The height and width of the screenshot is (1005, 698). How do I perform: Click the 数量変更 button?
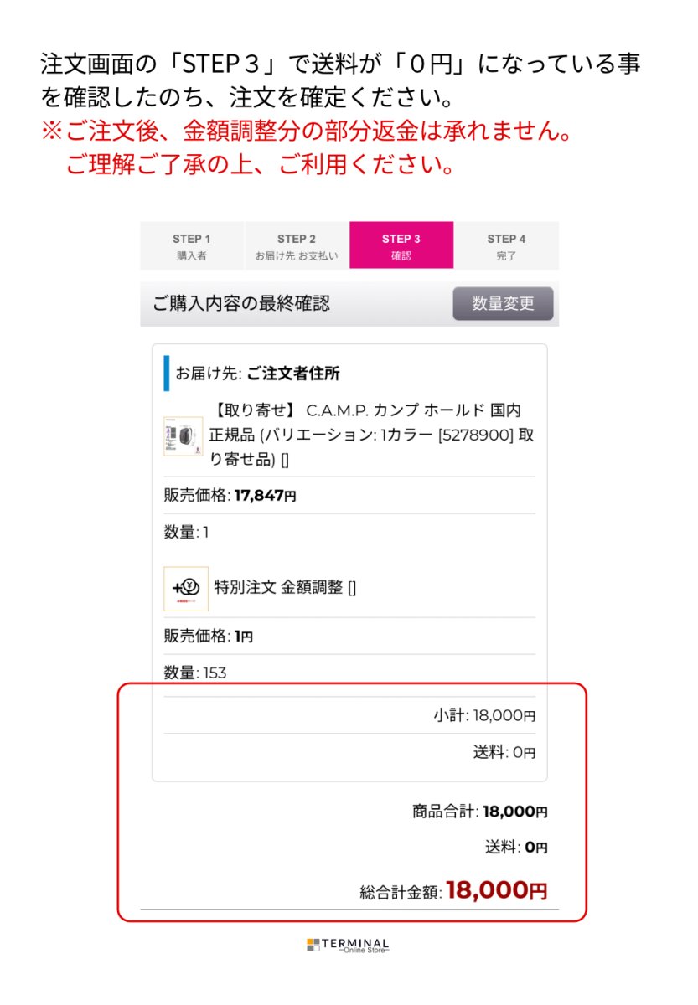[x=503, y=304]
